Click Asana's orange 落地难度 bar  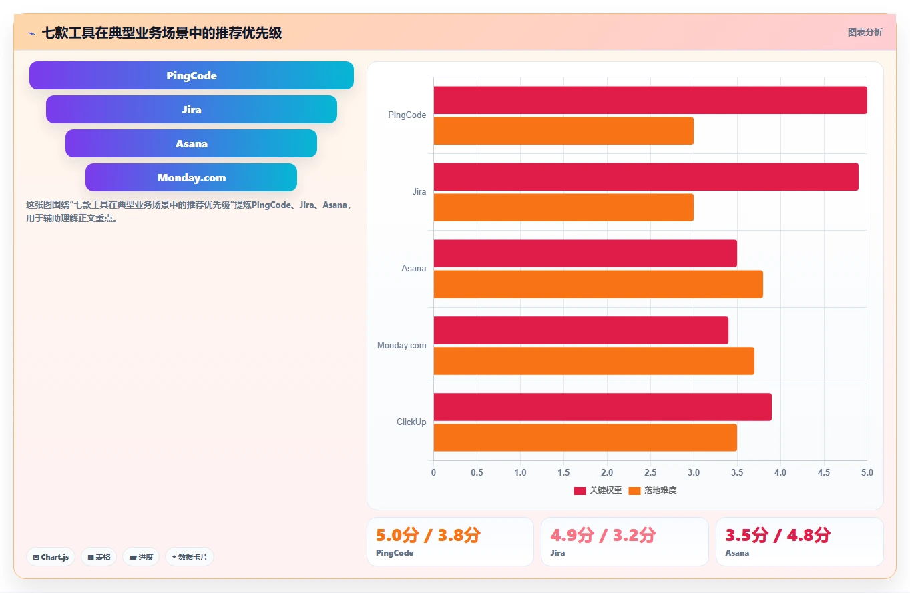[x=598, y=284]
